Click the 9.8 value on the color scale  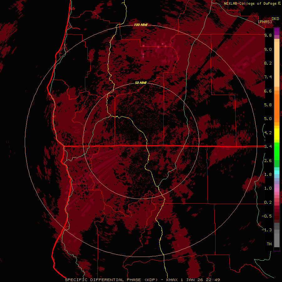268,35
